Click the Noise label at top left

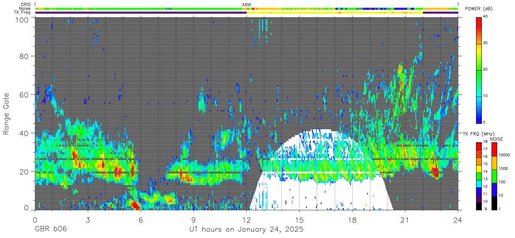(x=25, y=8)
